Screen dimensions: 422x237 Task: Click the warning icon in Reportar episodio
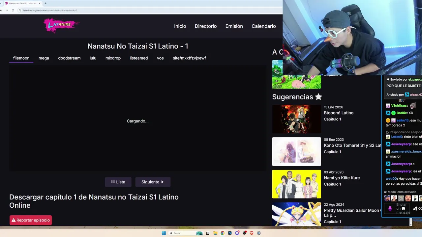(14, 220)
